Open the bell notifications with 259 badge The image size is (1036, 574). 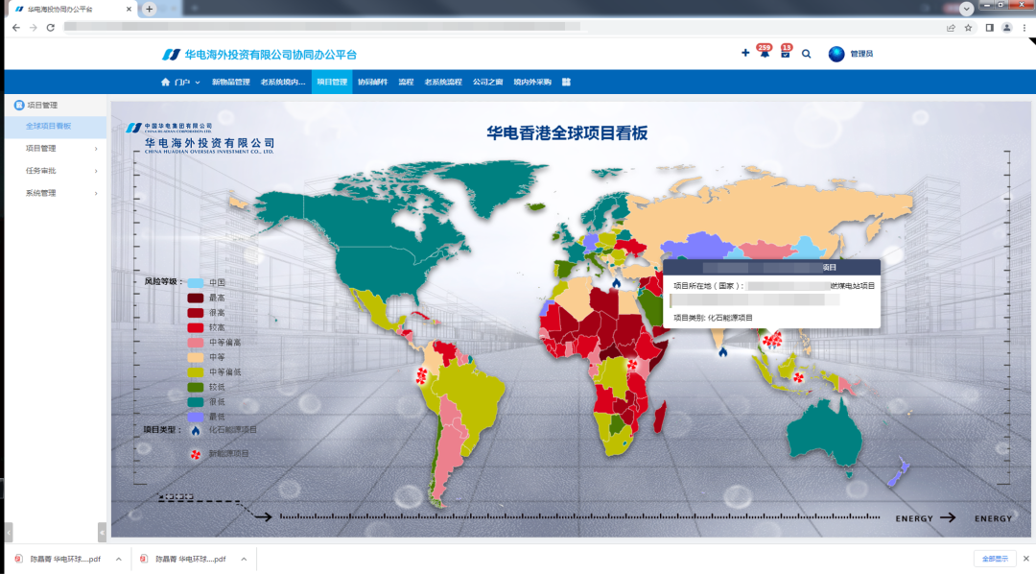pos(765,54)
